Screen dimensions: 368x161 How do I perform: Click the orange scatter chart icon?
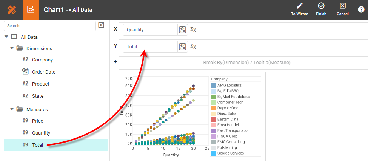[x=31, y=10]
